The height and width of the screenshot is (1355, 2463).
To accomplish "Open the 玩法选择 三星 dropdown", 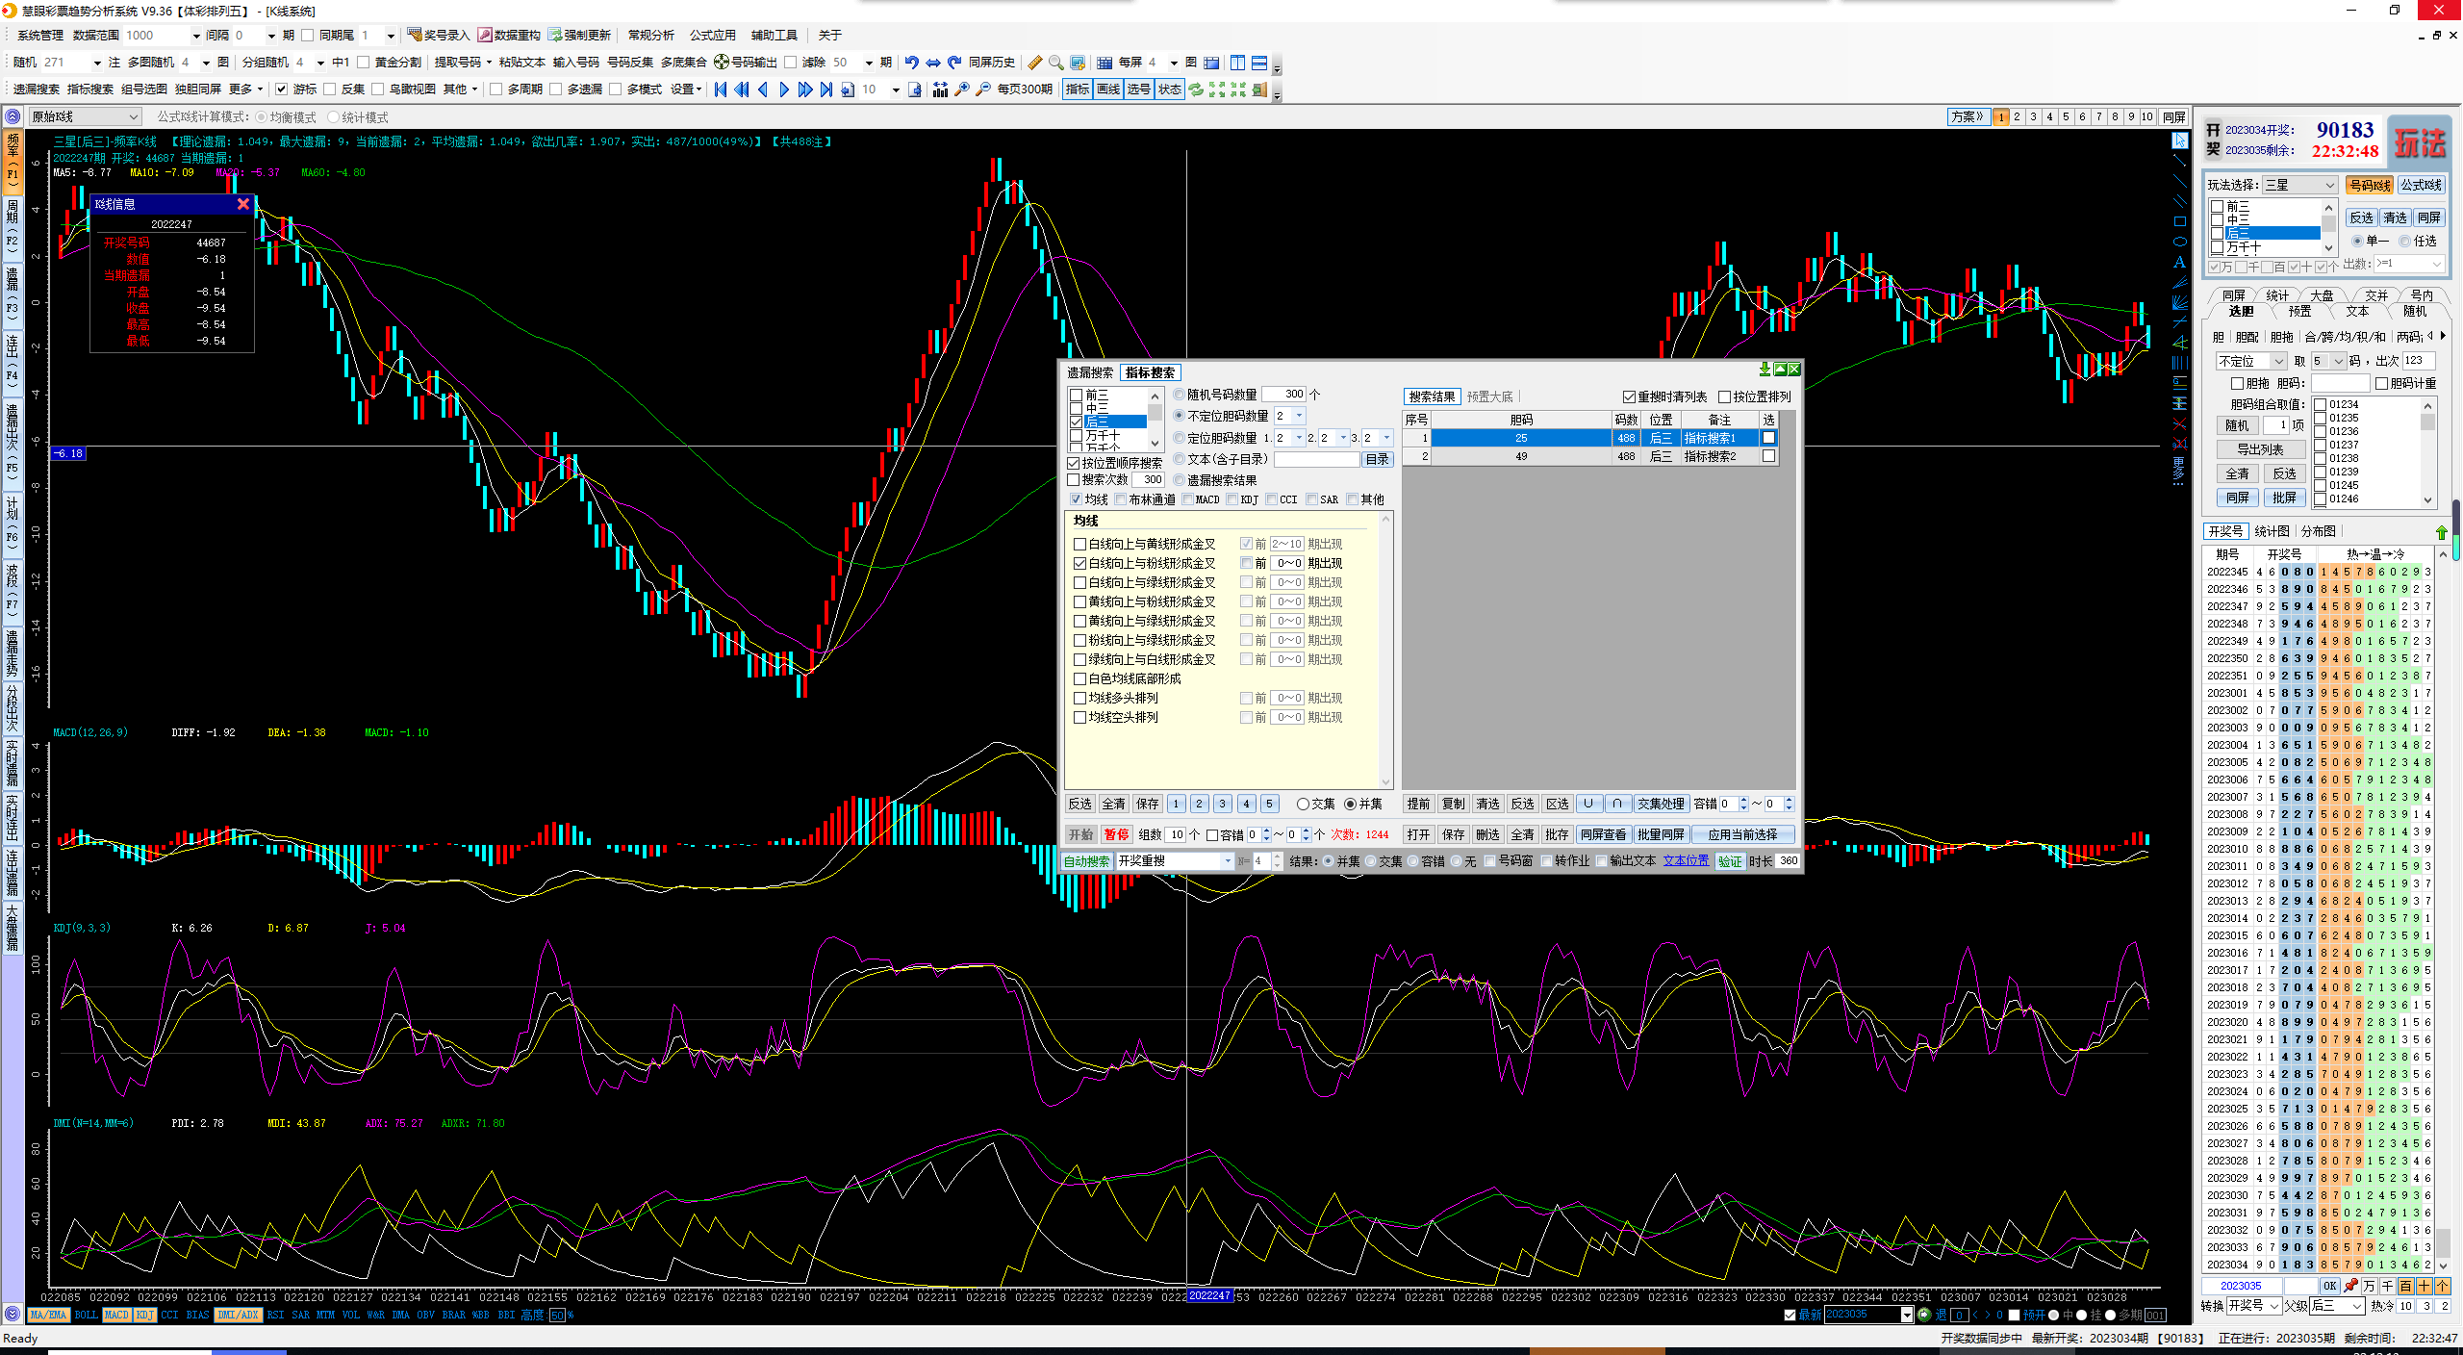I will 2329,185.
